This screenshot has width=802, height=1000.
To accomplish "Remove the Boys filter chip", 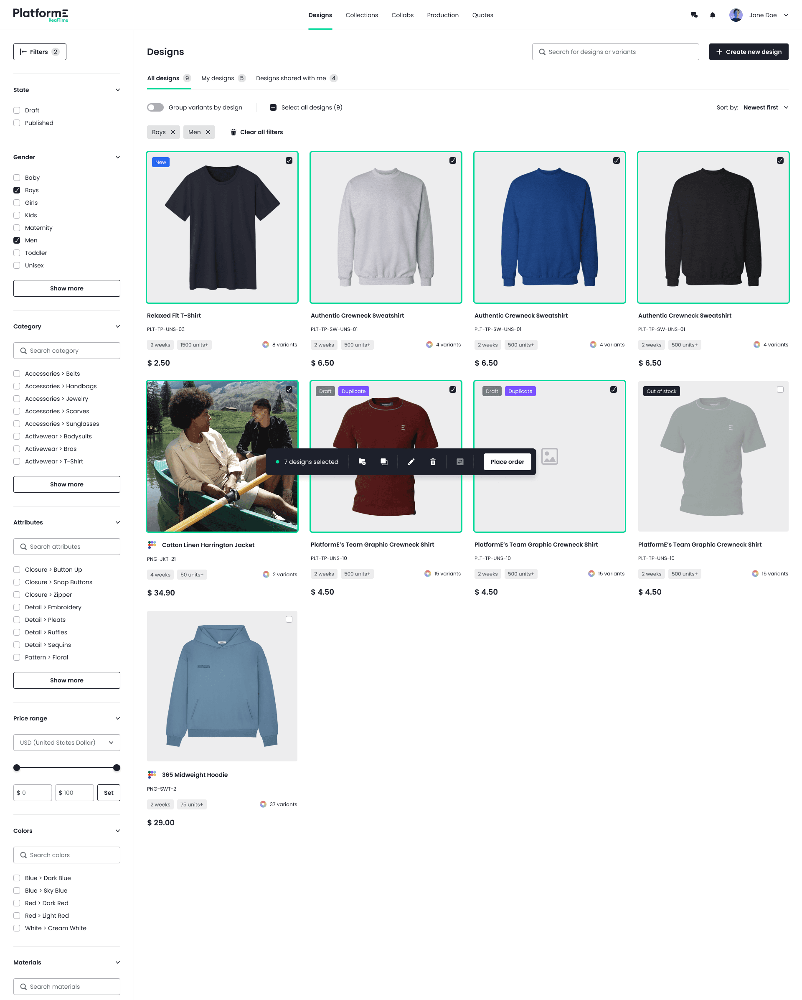I will coord(173,132).
